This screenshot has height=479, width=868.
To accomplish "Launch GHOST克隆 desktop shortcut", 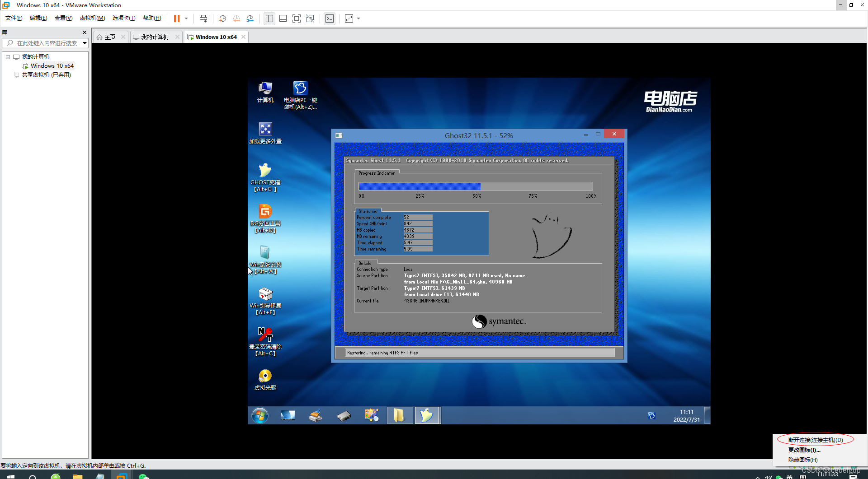I will pyautogui.click(x=265, y=177).
